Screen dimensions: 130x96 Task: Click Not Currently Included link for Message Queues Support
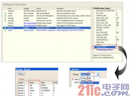tap(30, 23)
